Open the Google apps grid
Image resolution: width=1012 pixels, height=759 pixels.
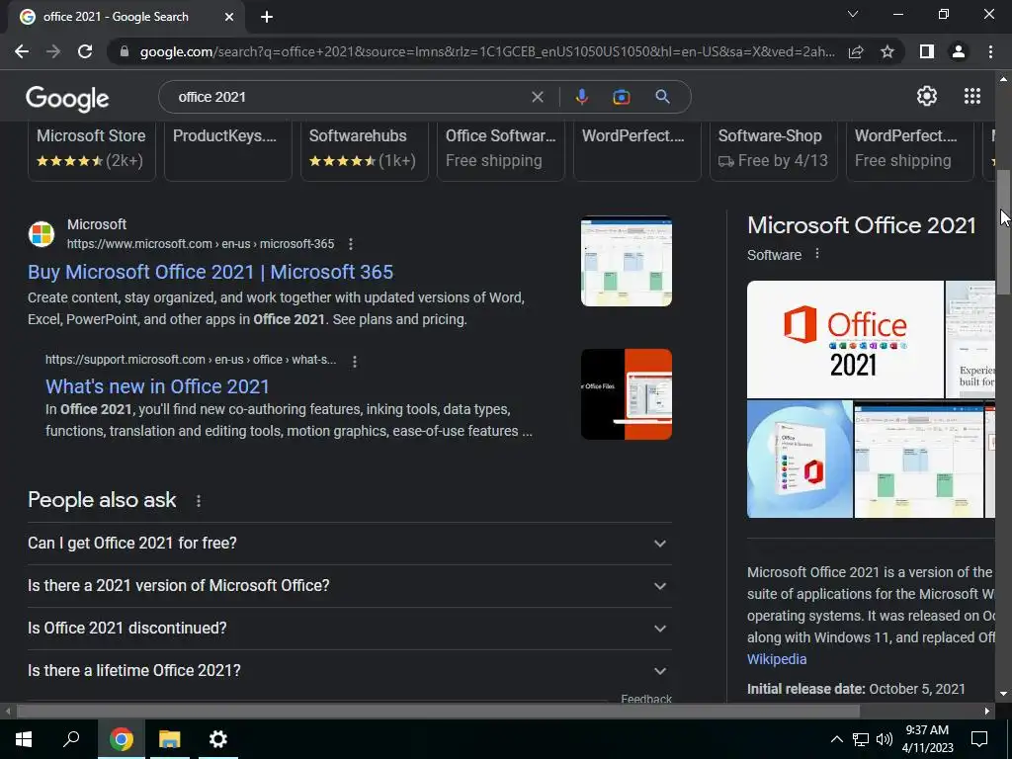[972, 96]
